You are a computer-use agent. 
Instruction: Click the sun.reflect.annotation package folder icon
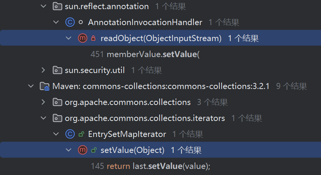[57, 6]
